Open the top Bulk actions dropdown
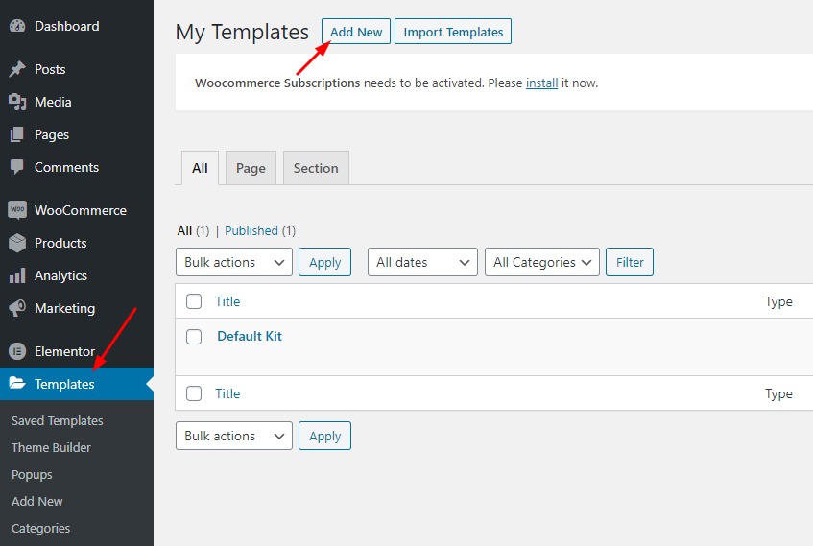Image resolution: width=813 pixels, height=546 pixels. pos(233,262)
